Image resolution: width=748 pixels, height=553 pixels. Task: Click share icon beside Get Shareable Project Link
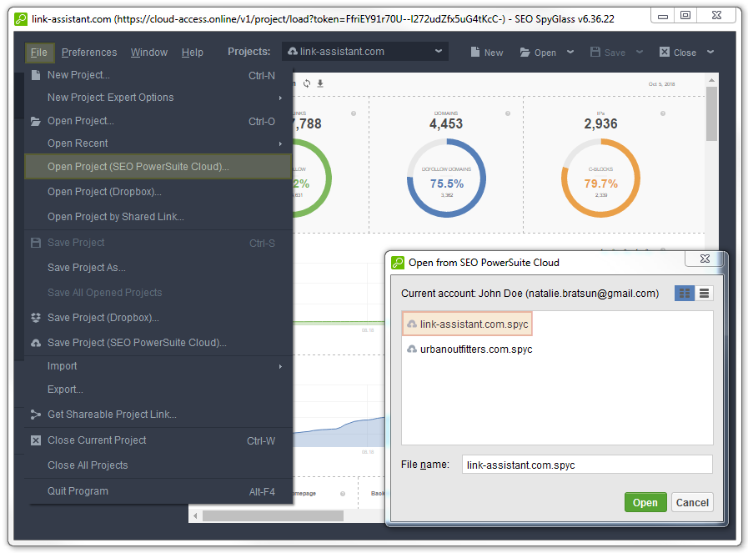click(x=36, y=415)
